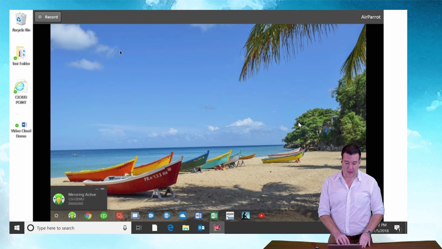Open the Windows Start menu
This screenshot has width=442, height=249.
pyautogui.click(x=17, y=228)
